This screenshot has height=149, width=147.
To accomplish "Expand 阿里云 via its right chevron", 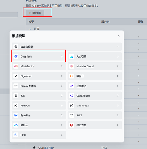I will point(118,76).
